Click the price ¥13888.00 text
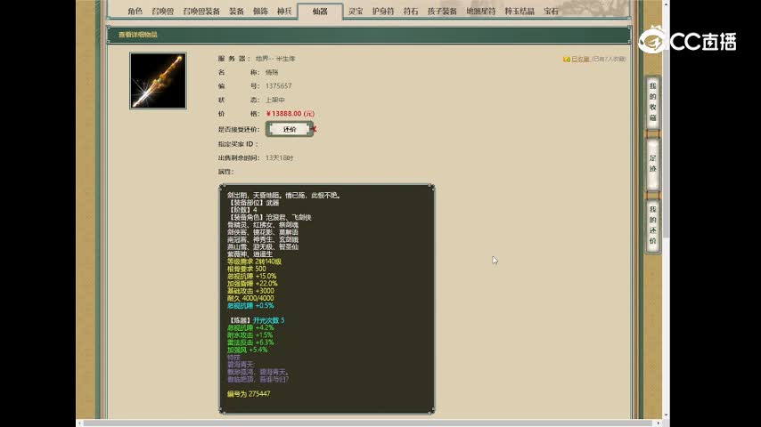 point(290,113)
